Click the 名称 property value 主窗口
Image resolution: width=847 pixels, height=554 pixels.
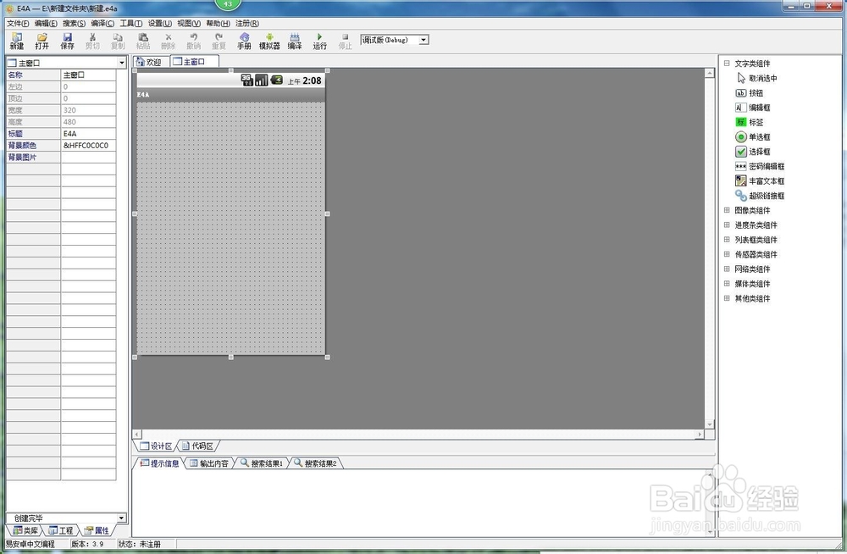point(89,75)
